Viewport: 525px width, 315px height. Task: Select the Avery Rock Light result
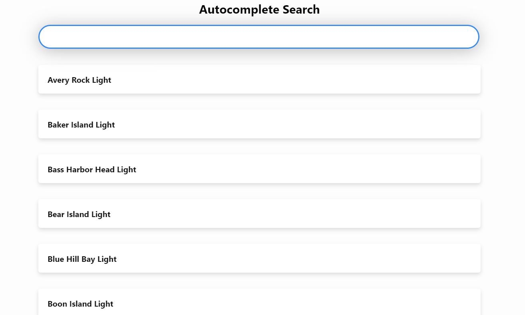point(259,80)
